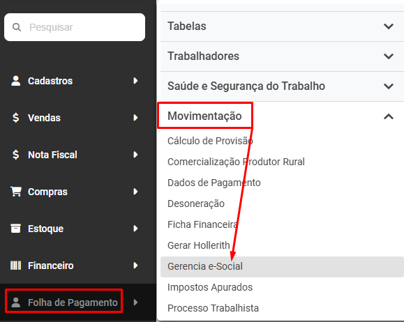Click the Financeiro barcode icon
The height and width of the screenshot is (322, 404).
click(x=16, y=266)
